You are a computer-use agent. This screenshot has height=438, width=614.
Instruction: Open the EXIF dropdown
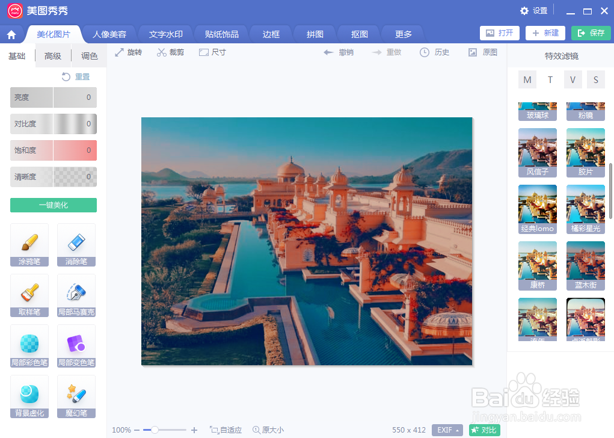[x=446, y=430]
